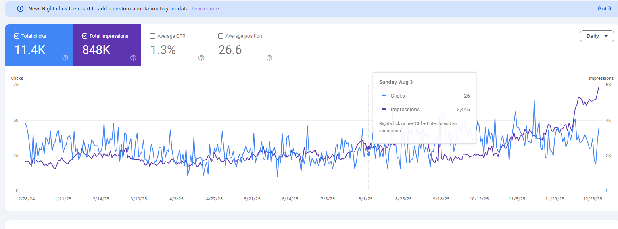Click the blue Clicks legend marker in tooltip
The image size is (618, 229).
pyautogui.click(x=384, y=96)
